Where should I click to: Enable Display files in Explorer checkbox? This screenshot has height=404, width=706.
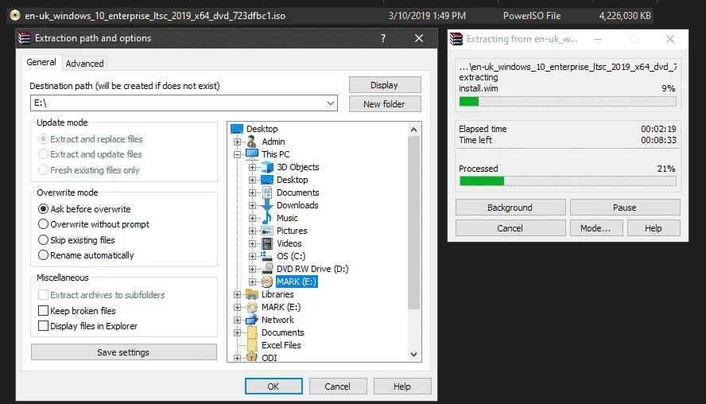[43, 326]
